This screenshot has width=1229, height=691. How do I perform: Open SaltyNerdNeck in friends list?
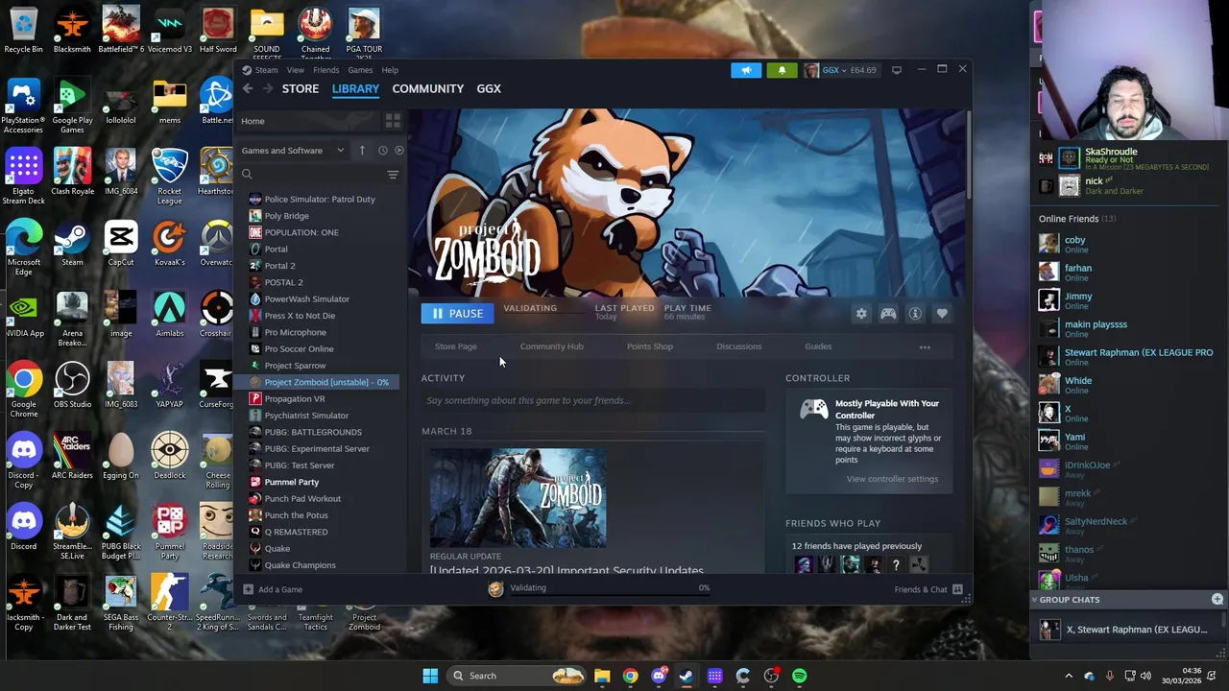[x=1096, y=521]
